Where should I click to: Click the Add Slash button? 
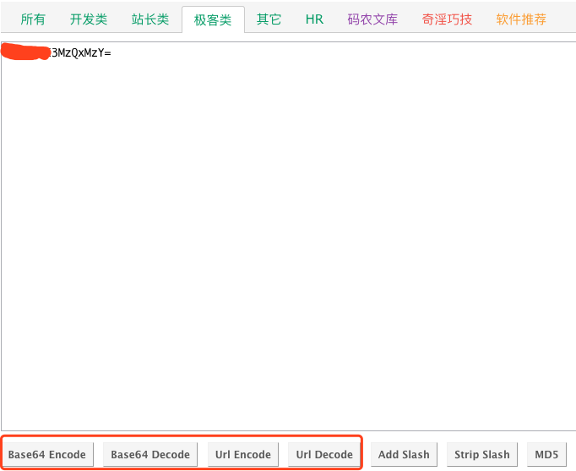pos(404,454)
